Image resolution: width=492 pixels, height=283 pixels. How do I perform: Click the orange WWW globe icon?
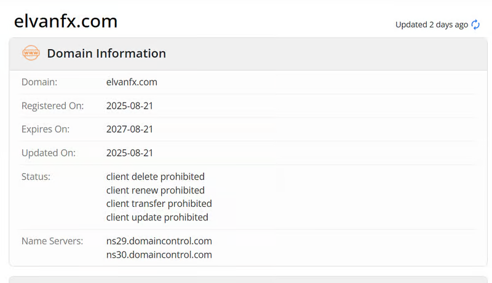pyautogui.click(x=31, y=53)
